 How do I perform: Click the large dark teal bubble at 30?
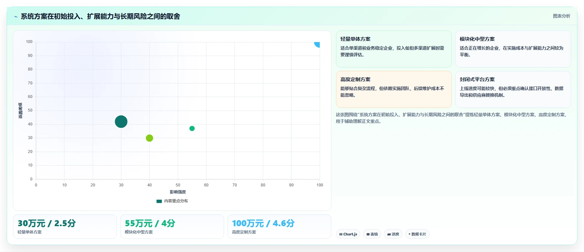121,122
